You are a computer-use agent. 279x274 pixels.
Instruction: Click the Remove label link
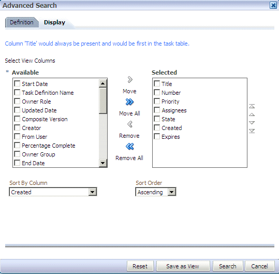click(129, 136)
